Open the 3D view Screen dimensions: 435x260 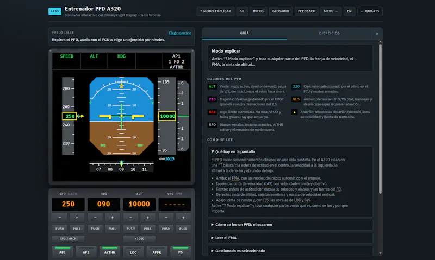(x=242, y=11)
